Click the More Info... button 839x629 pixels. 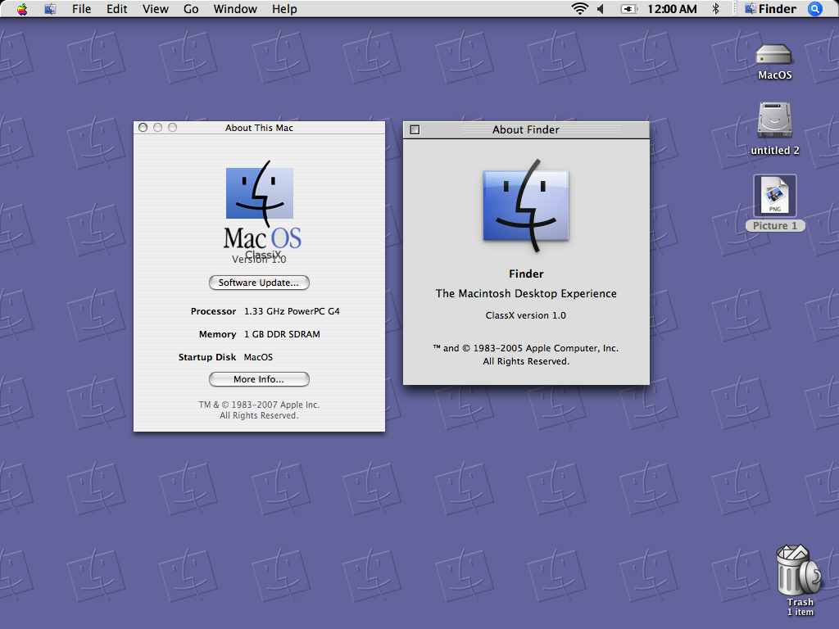[259, 379]
